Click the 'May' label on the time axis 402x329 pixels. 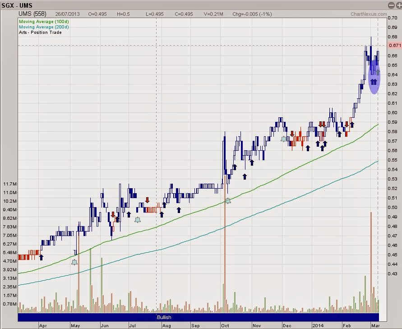click(75, 326)
